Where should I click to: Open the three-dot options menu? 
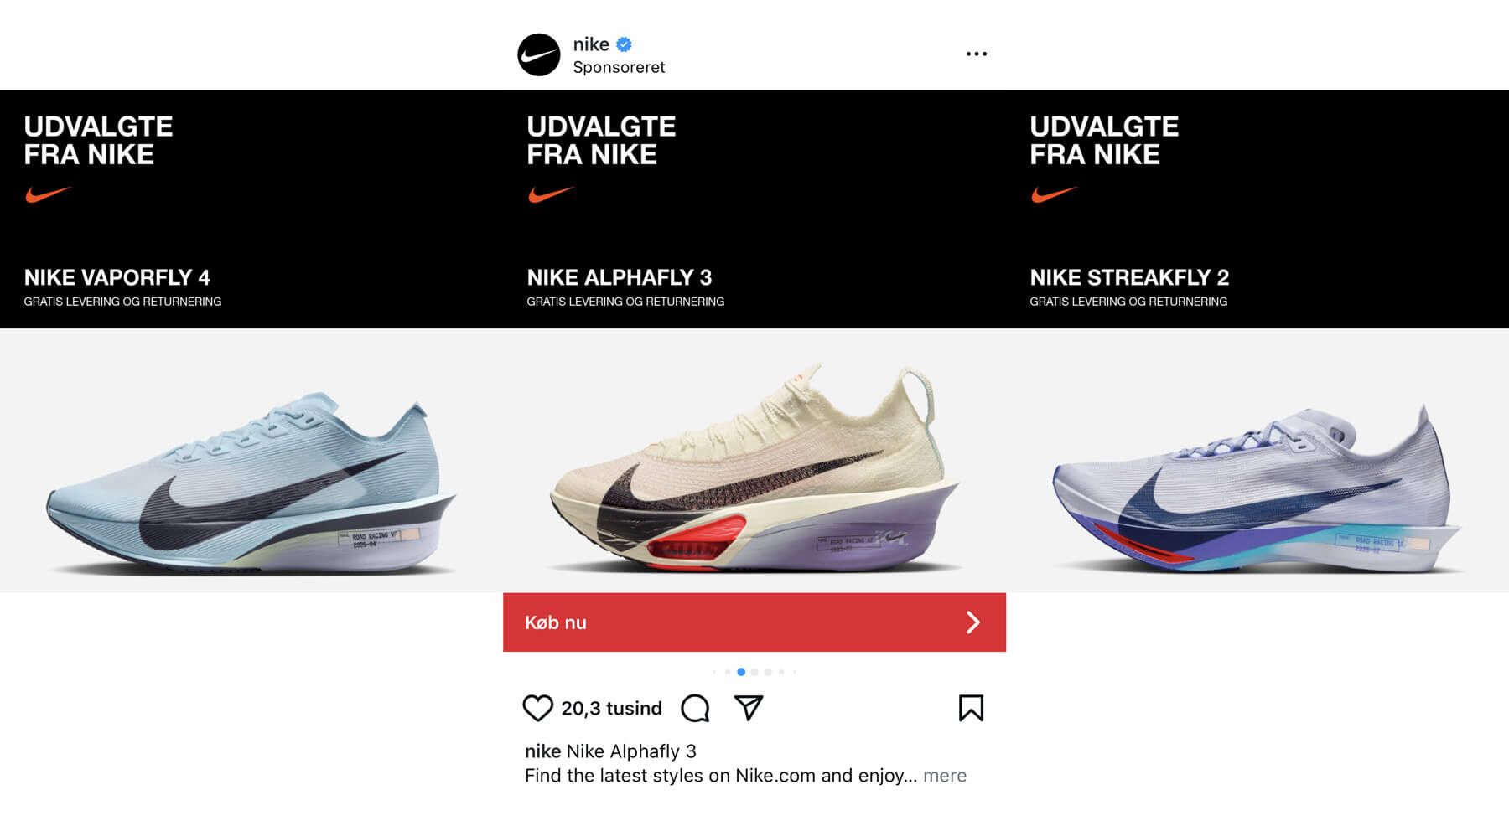(x=976, y=53)
